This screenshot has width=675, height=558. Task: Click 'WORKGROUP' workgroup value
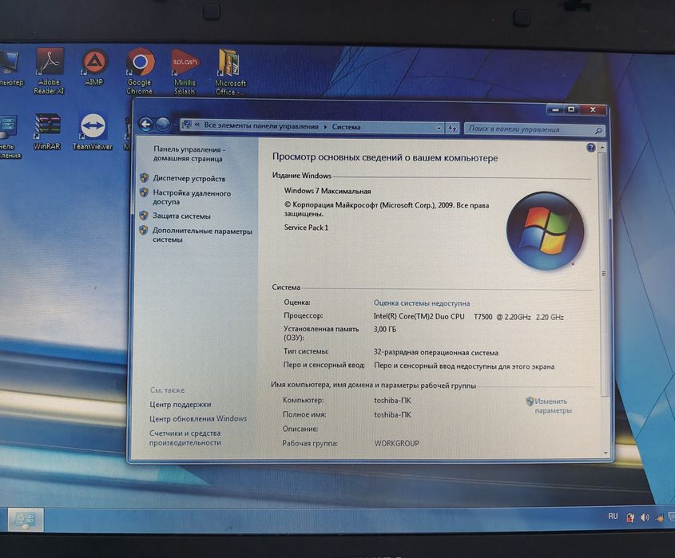pos(396,443)
